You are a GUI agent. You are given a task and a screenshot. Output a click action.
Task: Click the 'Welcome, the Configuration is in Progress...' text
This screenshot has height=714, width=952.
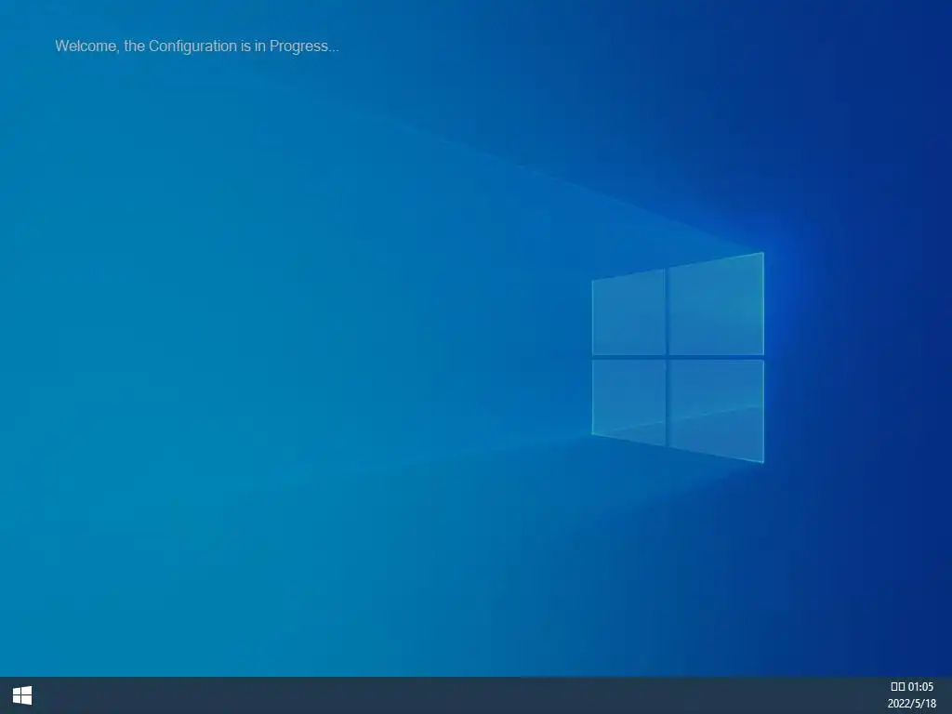click(x=197, y=46)
